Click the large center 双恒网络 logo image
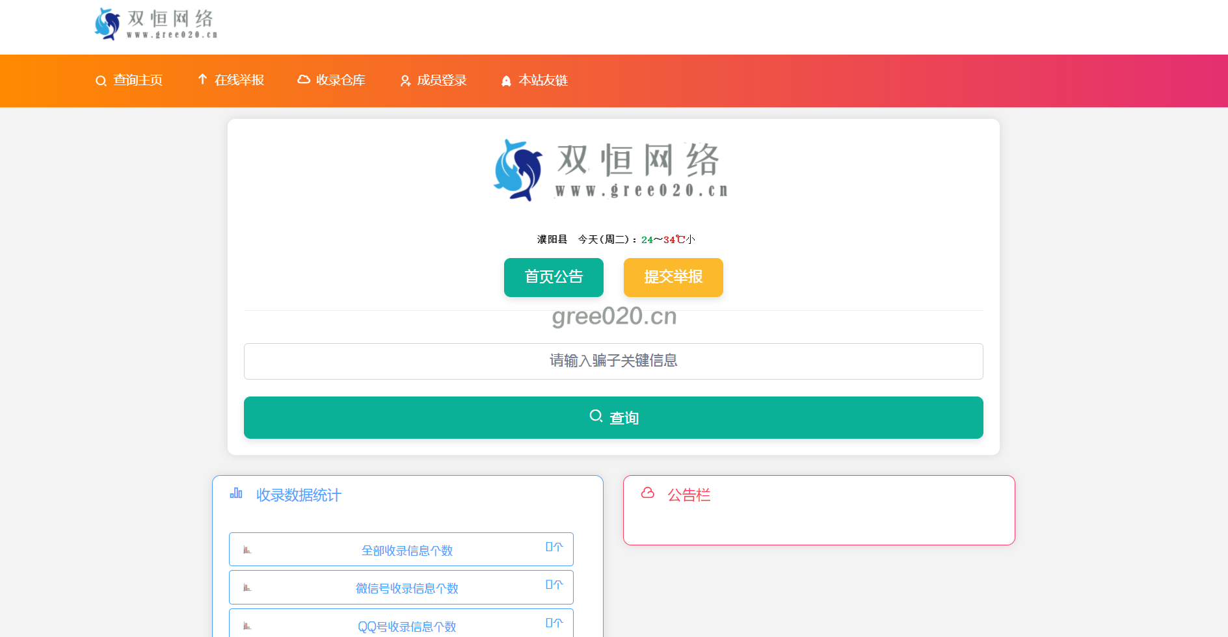 coord(611,170)
